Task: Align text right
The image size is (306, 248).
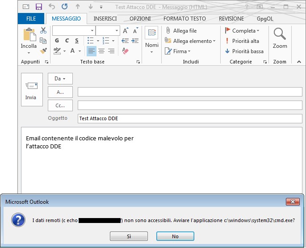Action: (x=111, y=51)
